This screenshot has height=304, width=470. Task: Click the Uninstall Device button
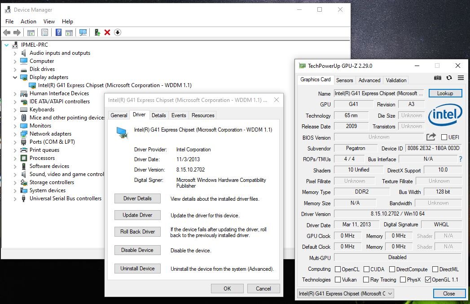click(x=137, y=269)
